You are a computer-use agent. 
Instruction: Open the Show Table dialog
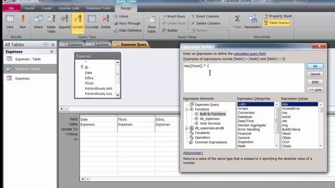click(151, 24)
